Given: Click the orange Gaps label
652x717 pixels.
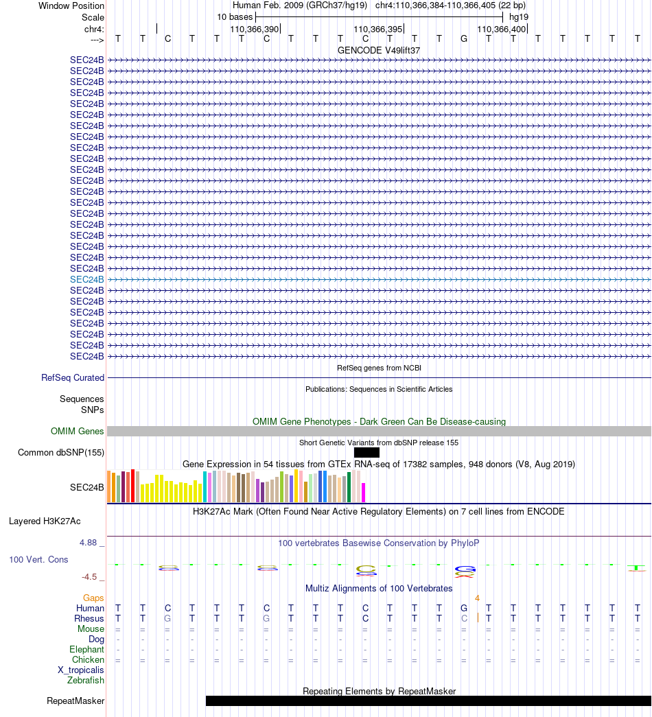Looking at the screenshot, I should coord(93,598).
